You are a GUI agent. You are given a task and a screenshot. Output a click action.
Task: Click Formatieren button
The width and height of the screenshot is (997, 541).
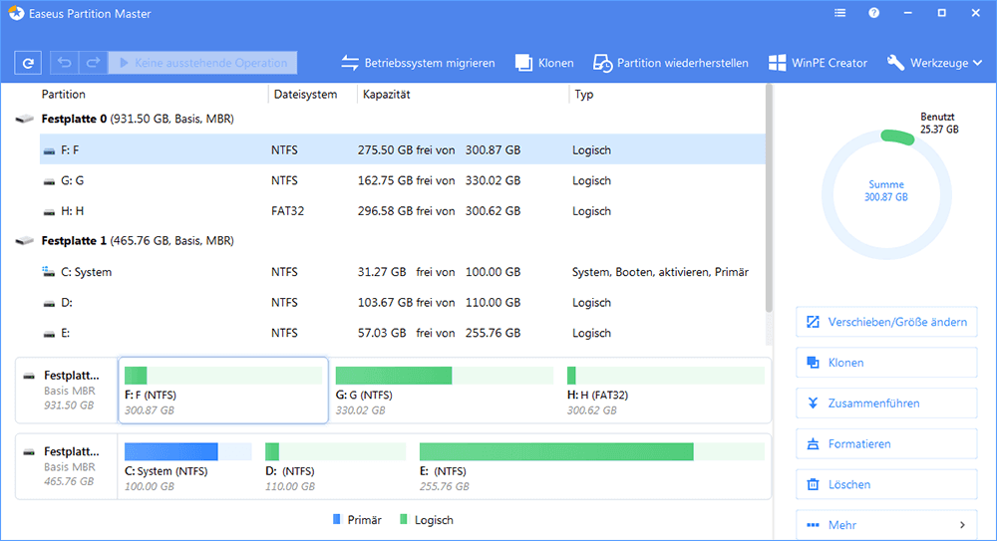[x=886, y=443]
